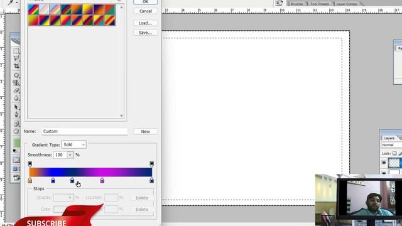Screen dimensions: 402x226
Task: Toggle lock image pixels brush icon
Action: tap(400, 153)
